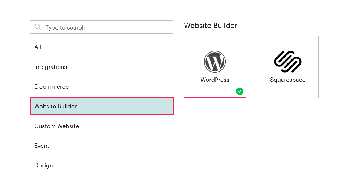The width and height of the screenshot is (353, 189).
Task: Select the Squarespace integration tile
Action: (288, 67)
